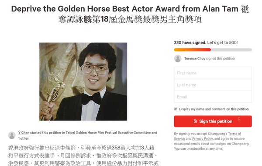Open the Privacy Policy link
262x166 pixels.
pyautogui.click(x=203, y=139)
